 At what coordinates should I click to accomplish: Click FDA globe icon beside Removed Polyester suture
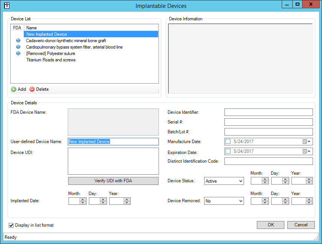18,53
